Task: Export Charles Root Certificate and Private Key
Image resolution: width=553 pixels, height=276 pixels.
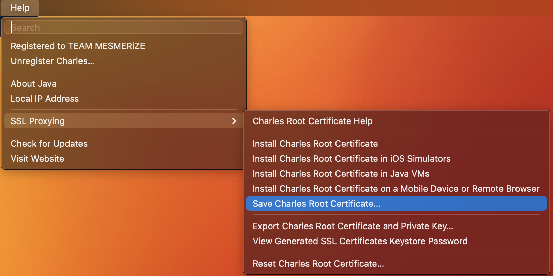Action: point(353,226)
